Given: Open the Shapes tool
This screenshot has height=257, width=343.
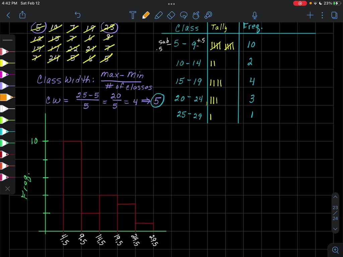Looking at the screenshot, I should (x=171, y=15).
